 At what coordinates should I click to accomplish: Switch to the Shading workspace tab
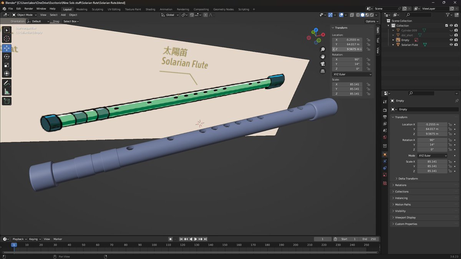(151, 9)
